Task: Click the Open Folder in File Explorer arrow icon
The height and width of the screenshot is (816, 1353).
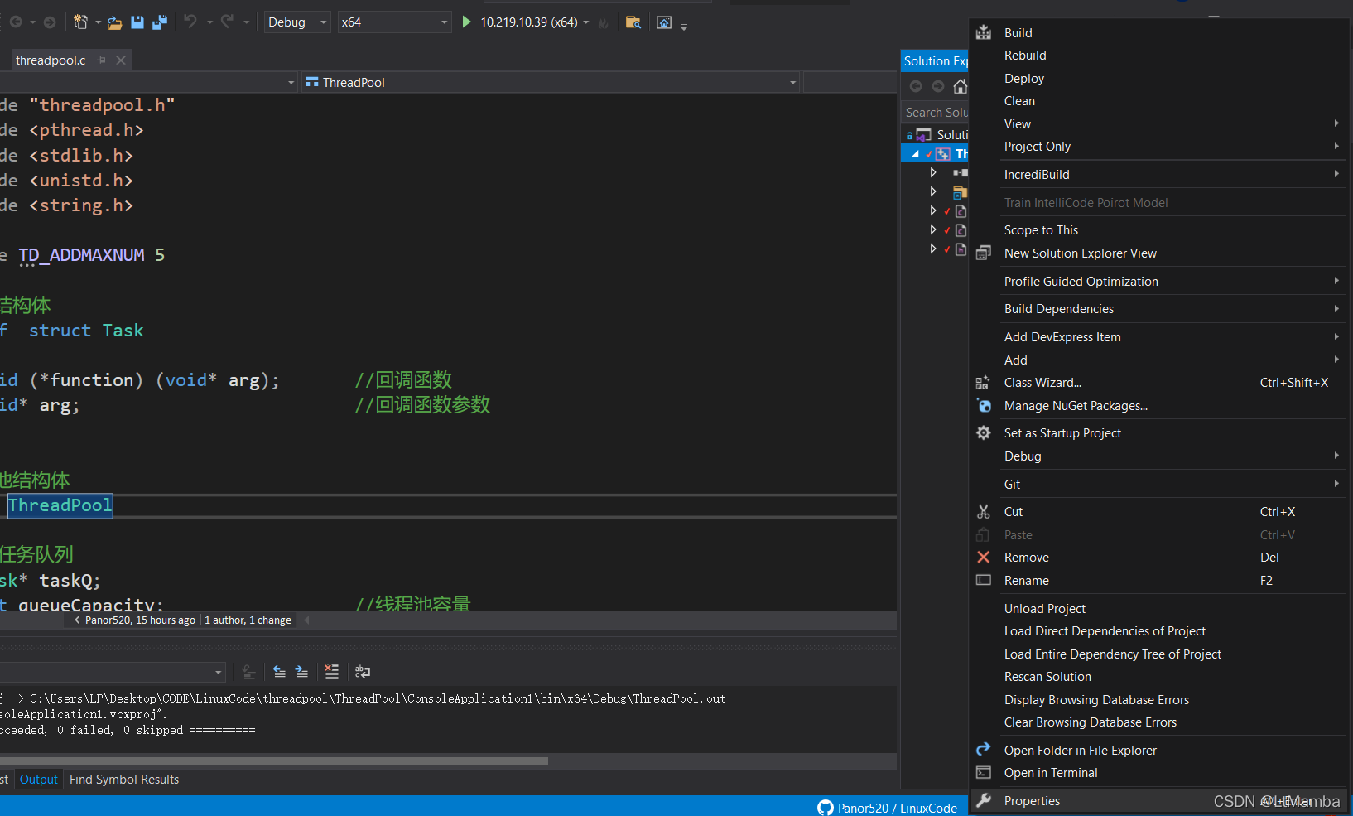Action: (984, 749)
